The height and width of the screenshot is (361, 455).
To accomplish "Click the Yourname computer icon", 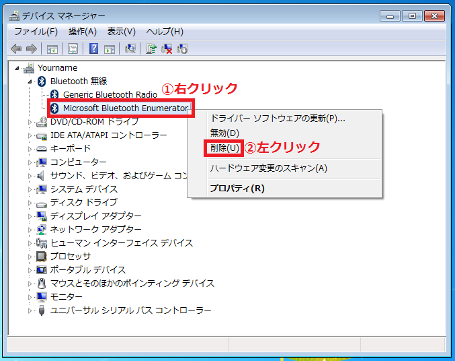I will point(29,68).
